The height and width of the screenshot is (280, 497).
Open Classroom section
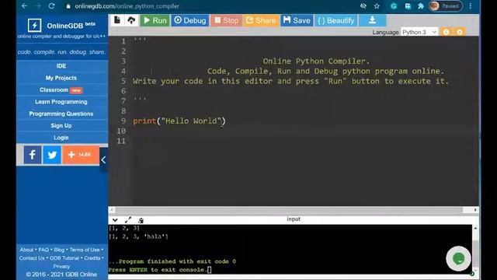pyautogui.click(x=61, y=90)
